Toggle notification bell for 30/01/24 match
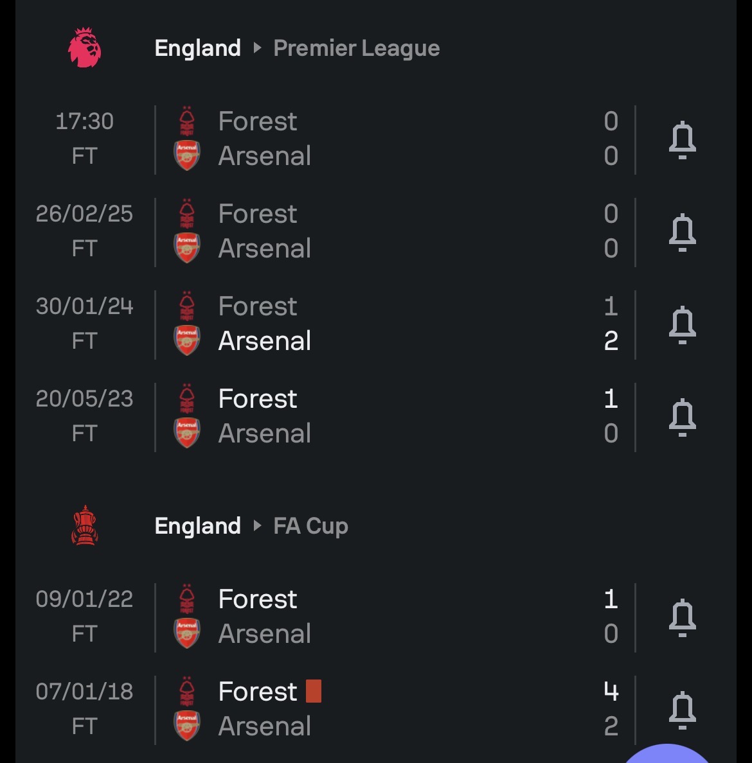Screen dimensions: 752x763 click(682, 324)
